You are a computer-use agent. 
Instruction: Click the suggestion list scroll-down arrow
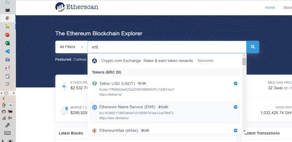pyautogui.click(x=244, y=131)
